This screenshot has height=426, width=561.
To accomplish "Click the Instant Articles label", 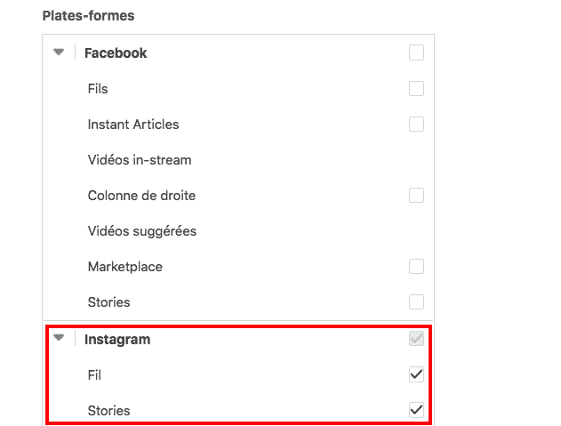I will coord(133,125).
